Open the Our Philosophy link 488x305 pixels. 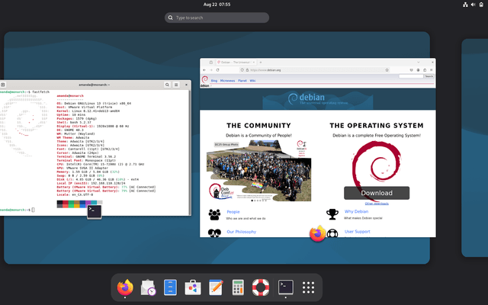click(241, 232)
